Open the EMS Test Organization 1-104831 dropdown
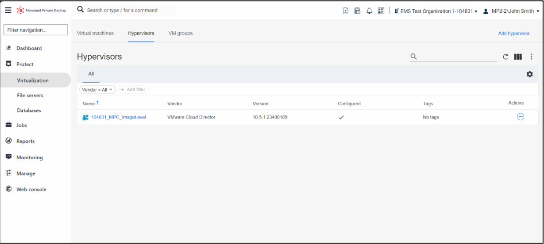This screenshot has height=244, width=544. tap(436, 11)
